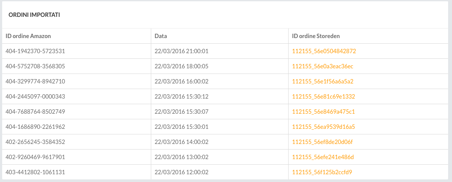Follow link 112155_56efe241e486d
Screen dimensions: 452x182
(x=323, y=157)
